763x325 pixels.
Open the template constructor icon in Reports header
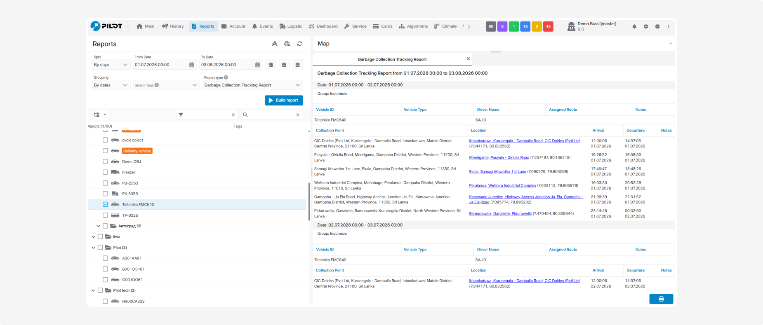275,44
